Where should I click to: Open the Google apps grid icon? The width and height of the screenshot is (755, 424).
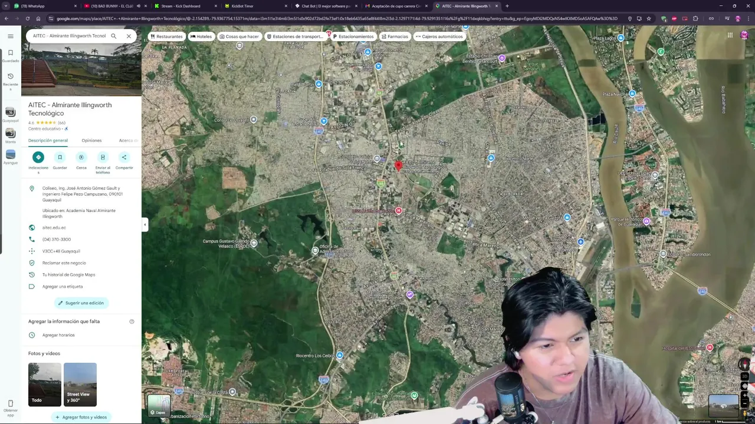730,35
